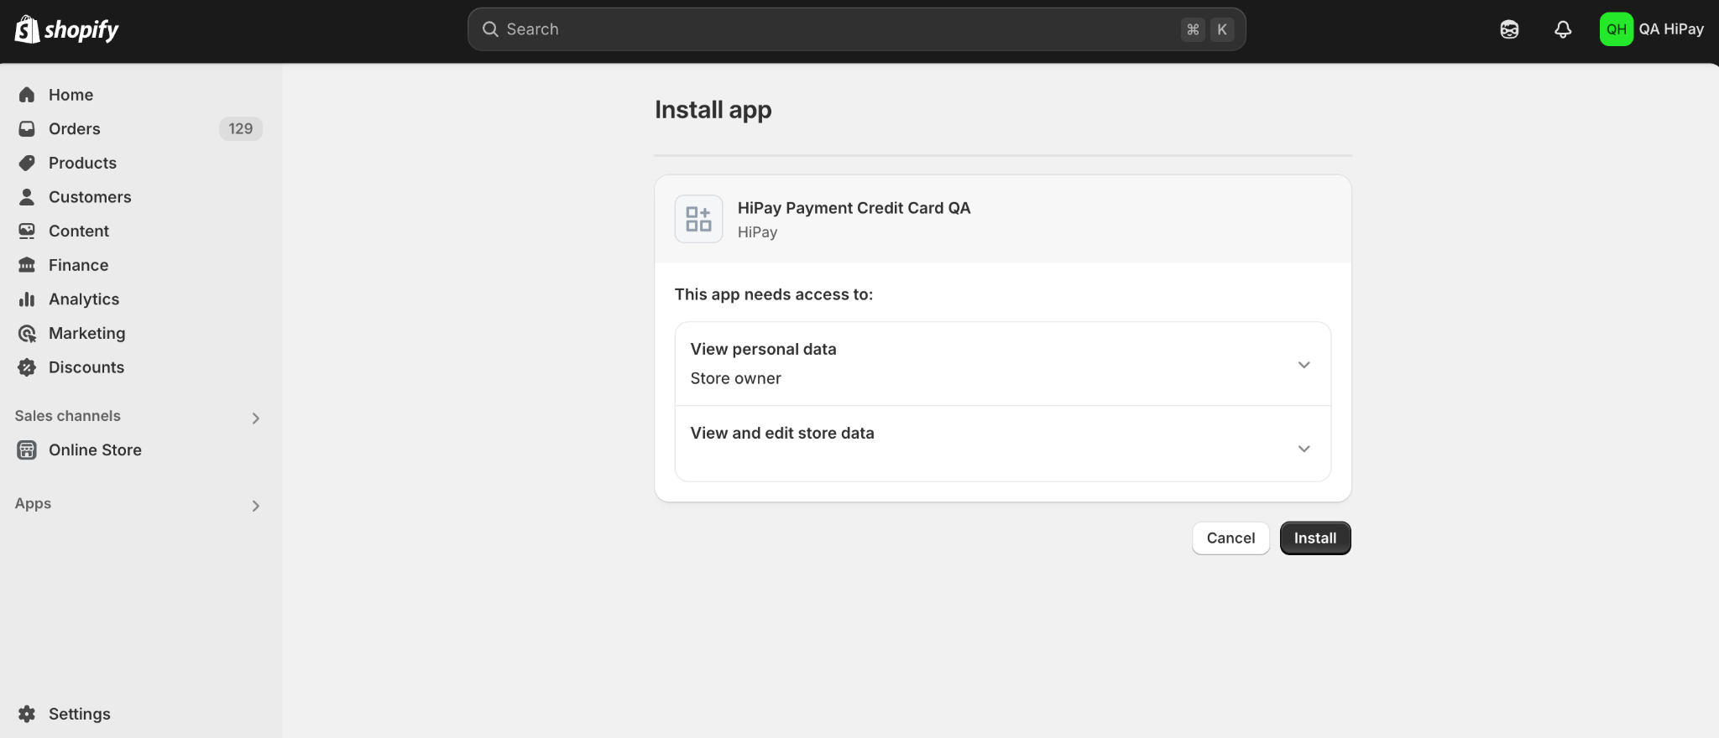
Task: Click the QH green avatar
Action: point(1617,29)
